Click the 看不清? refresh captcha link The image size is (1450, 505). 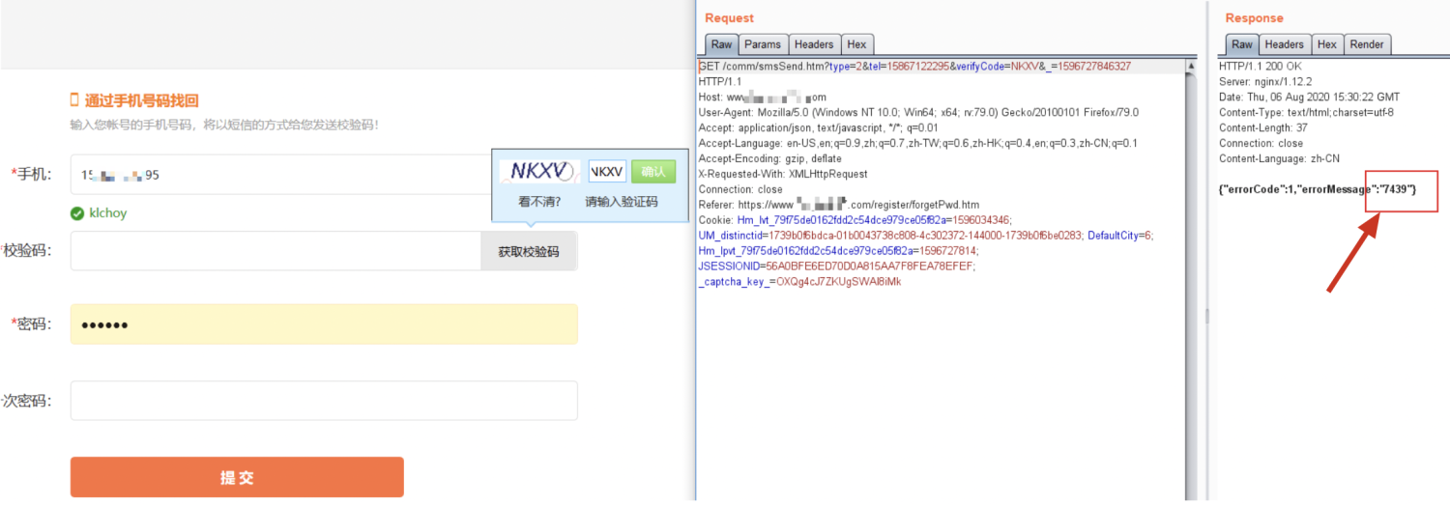(x=538, y=202)
